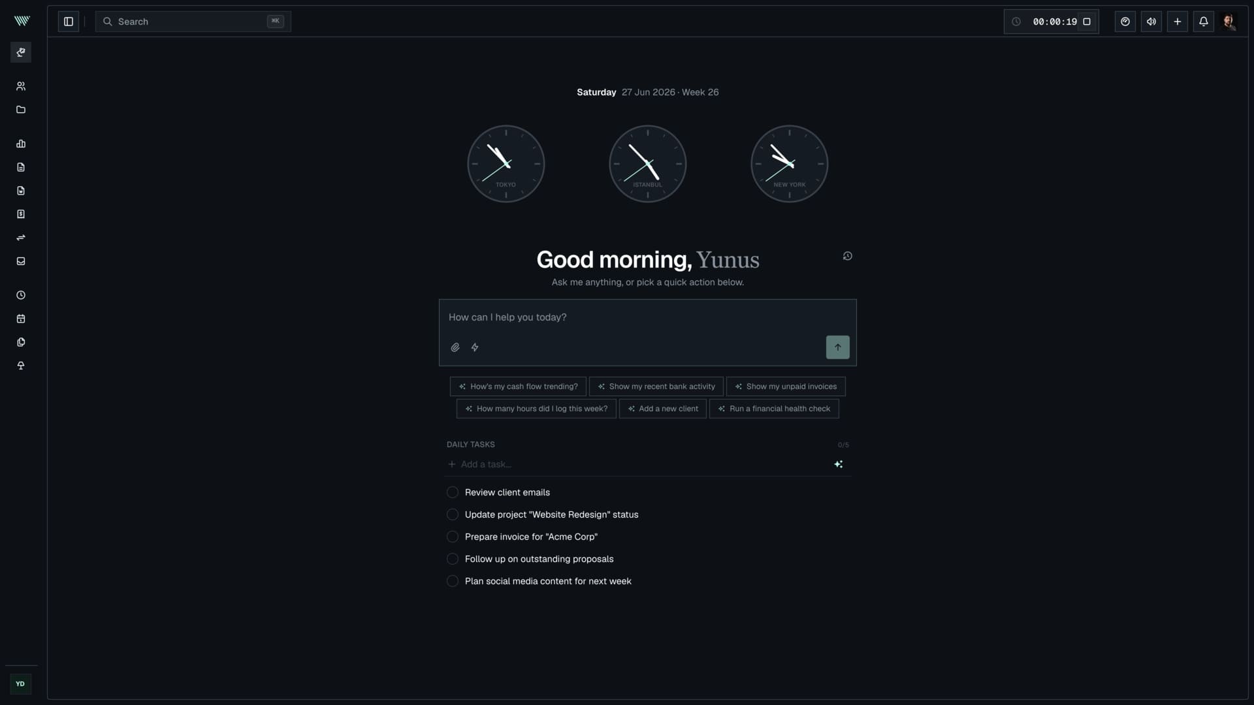Open the document with lines sidebar icon
The height and width of the screenshot is (705, 1254).
click(x=21, y=167)
